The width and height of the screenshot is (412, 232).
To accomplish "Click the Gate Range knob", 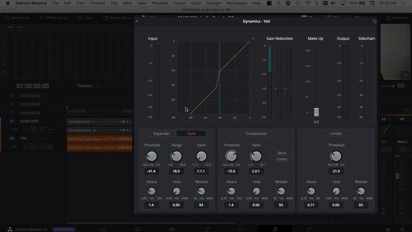I will [x=176, y=156].
